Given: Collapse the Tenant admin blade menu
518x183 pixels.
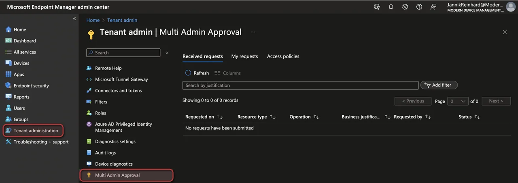Looking at the screenshot, I should tap(167, 53).
